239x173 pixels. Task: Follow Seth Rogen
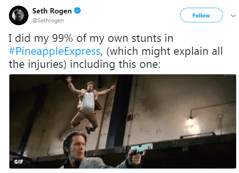click(x=201, y=15)
